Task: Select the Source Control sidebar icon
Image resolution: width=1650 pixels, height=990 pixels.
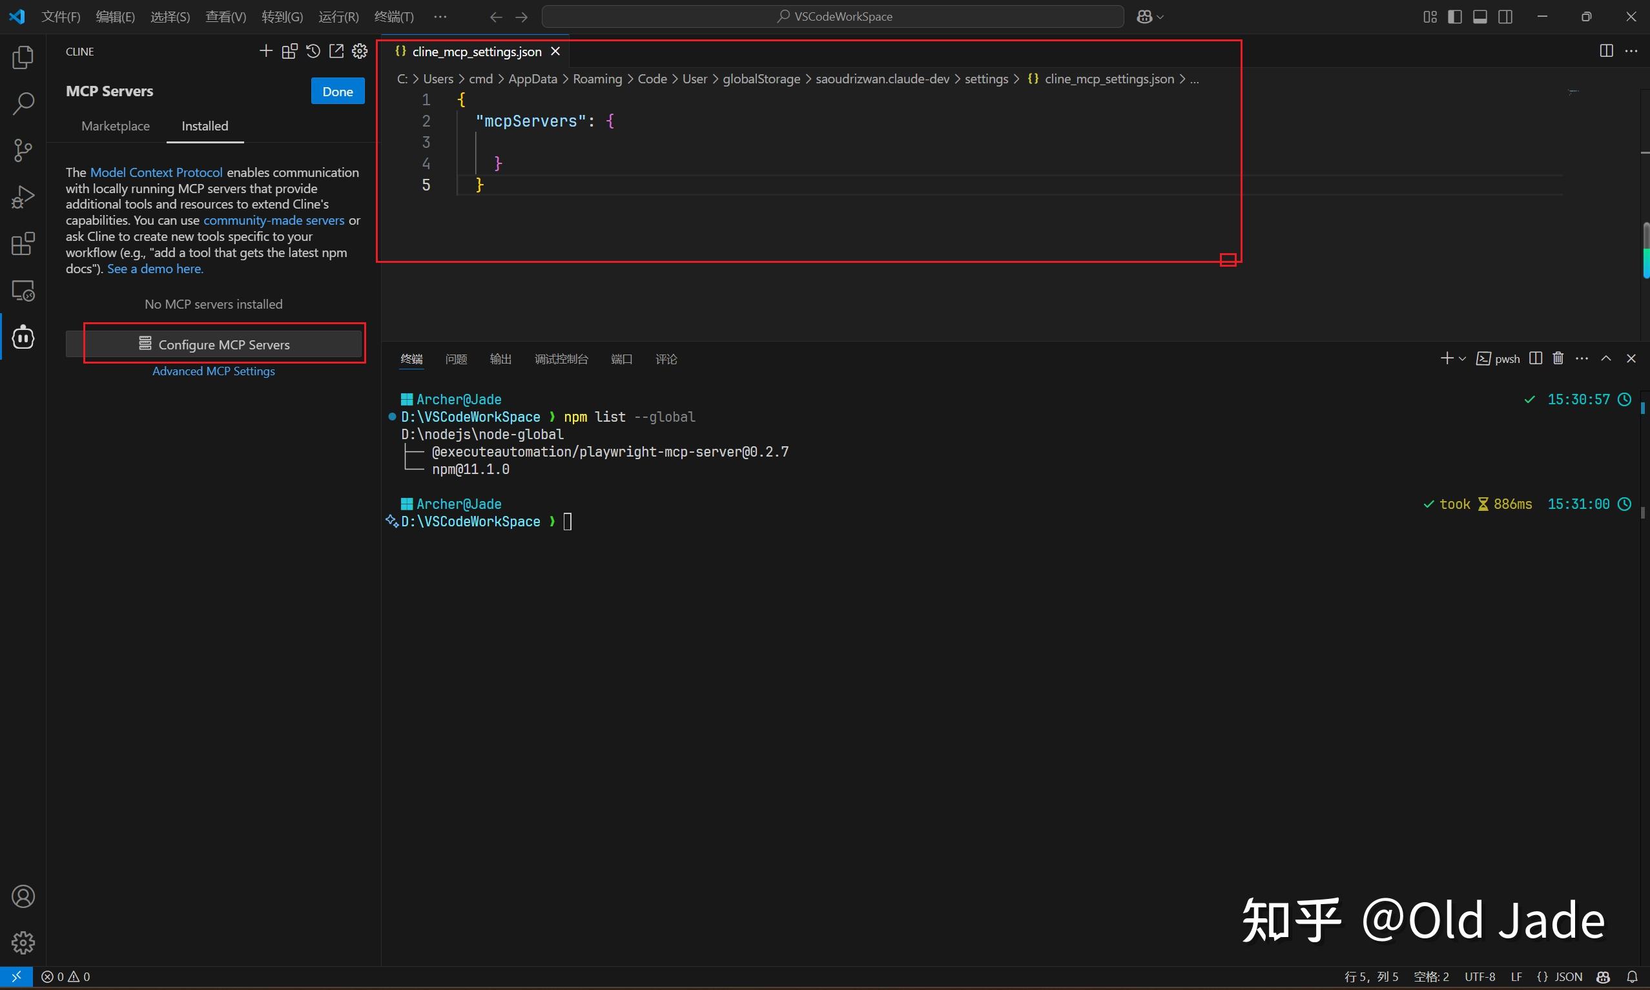Action: 23,150
